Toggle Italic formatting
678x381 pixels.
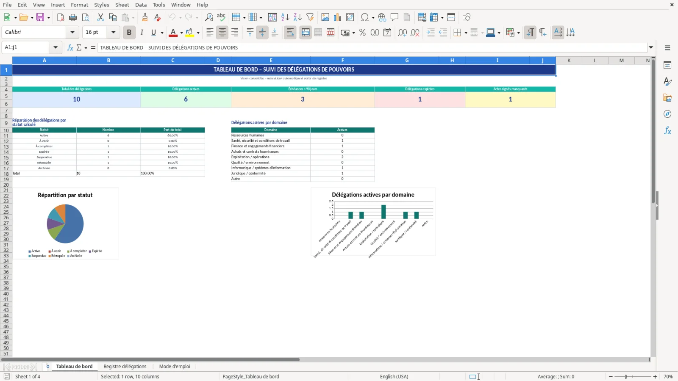(x=142, y=33)
